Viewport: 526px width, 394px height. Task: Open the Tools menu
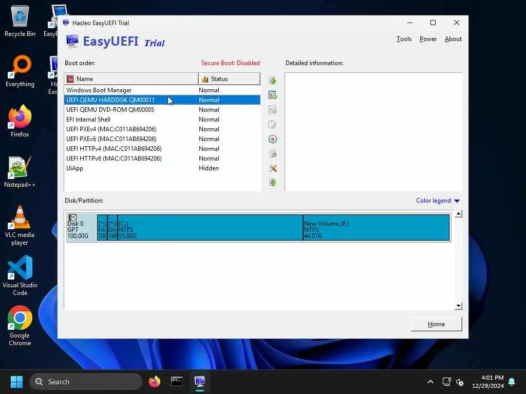[x=404, y=39]
